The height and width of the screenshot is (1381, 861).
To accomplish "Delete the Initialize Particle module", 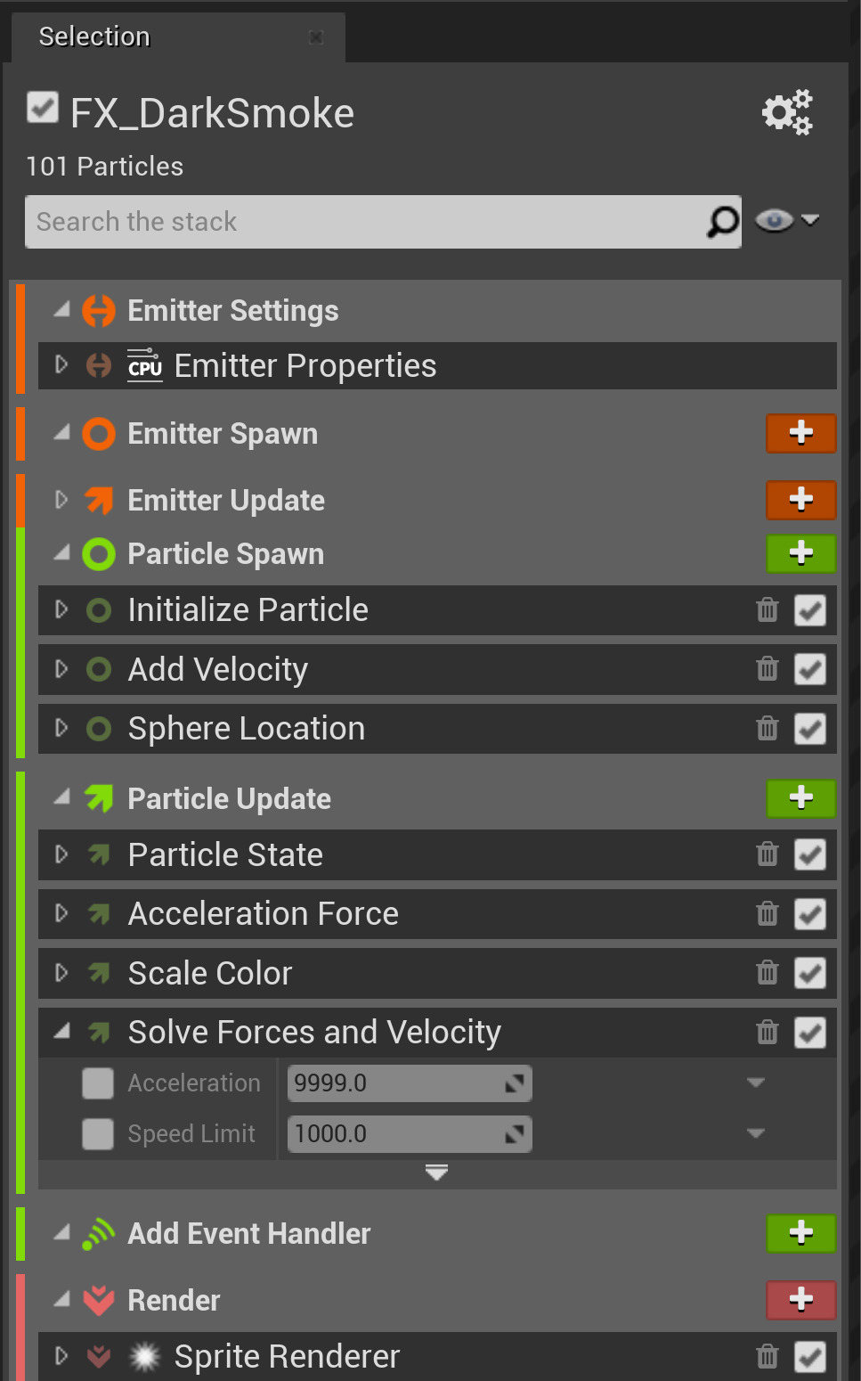I will 767,610.
